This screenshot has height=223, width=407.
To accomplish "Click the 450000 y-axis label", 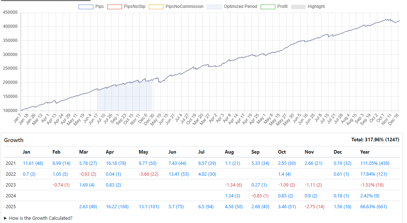I will tap(10, 12).
